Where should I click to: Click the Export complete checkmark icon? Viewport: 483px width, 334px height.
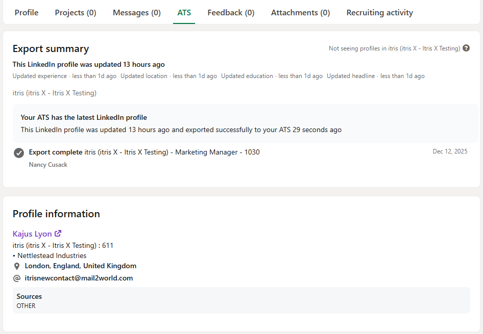coord(19,152)
